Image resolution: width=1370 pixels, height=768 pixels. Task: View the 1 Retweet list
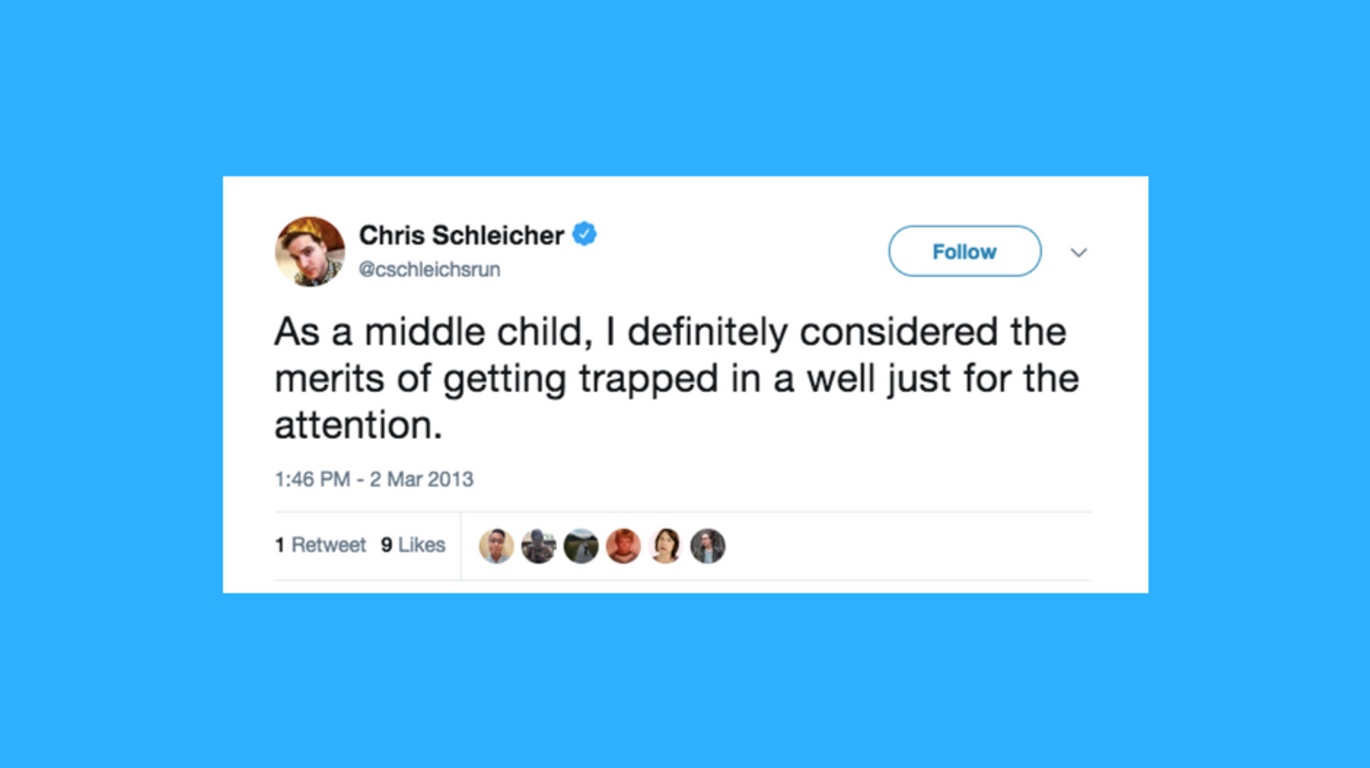pos(321,545)
